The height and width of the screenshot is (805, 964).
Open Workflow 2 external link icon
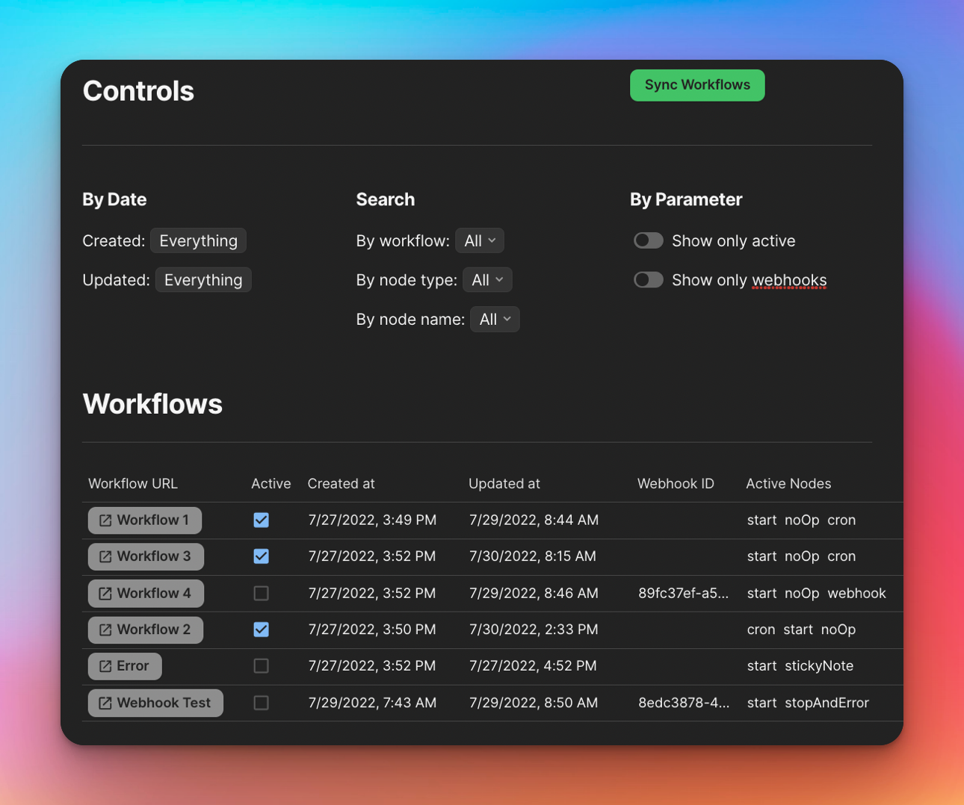(x=105, y=630)
